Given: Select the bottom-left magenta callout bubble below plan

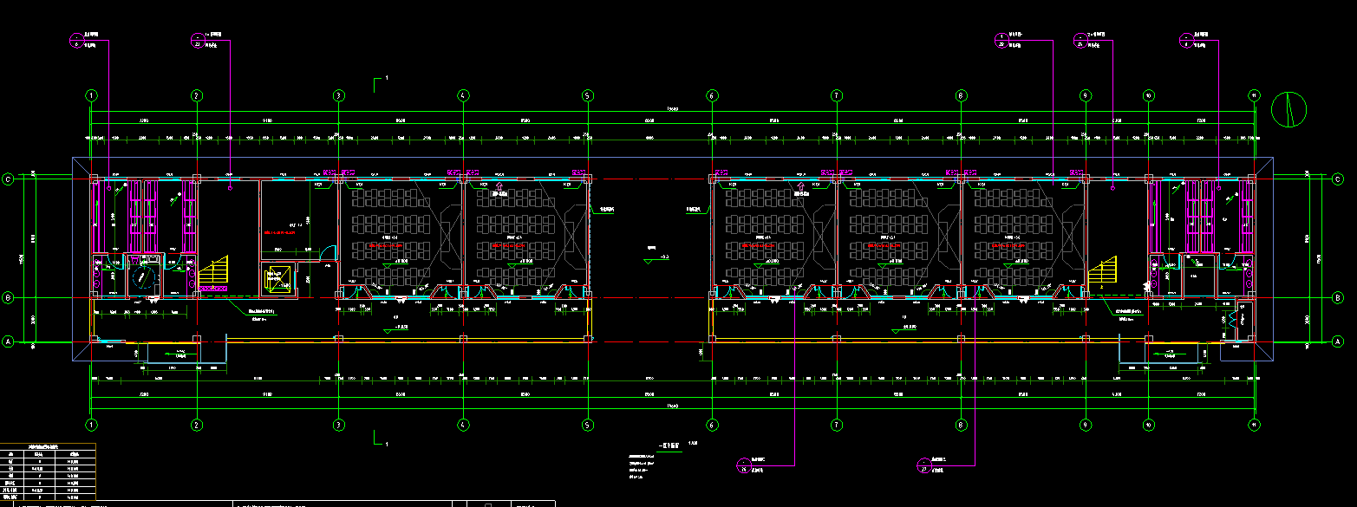Looking at the screenshot, I should [x=744, y=465].
